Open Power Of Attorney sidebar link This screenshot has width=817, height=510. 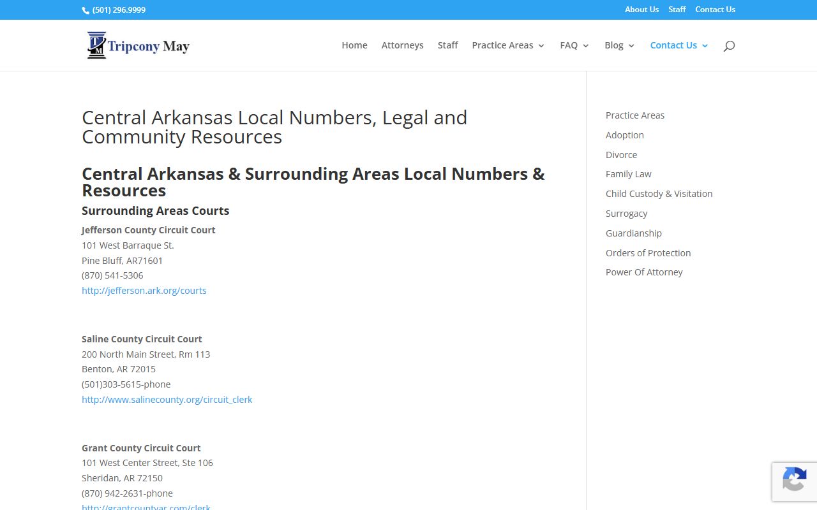coord(644,272)
